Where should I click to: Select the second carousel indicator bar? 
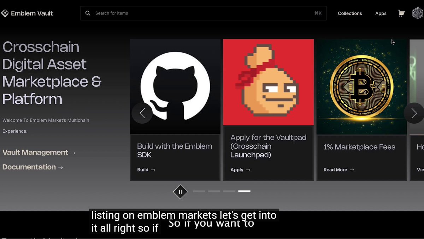(x=214, y=191)
